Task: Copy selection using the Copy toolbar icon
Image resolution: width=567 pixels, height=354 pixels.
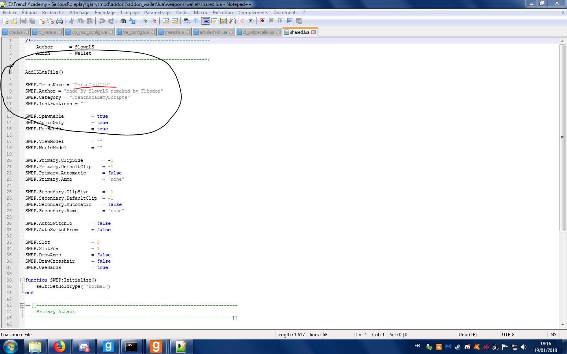Action: point(81,21)
